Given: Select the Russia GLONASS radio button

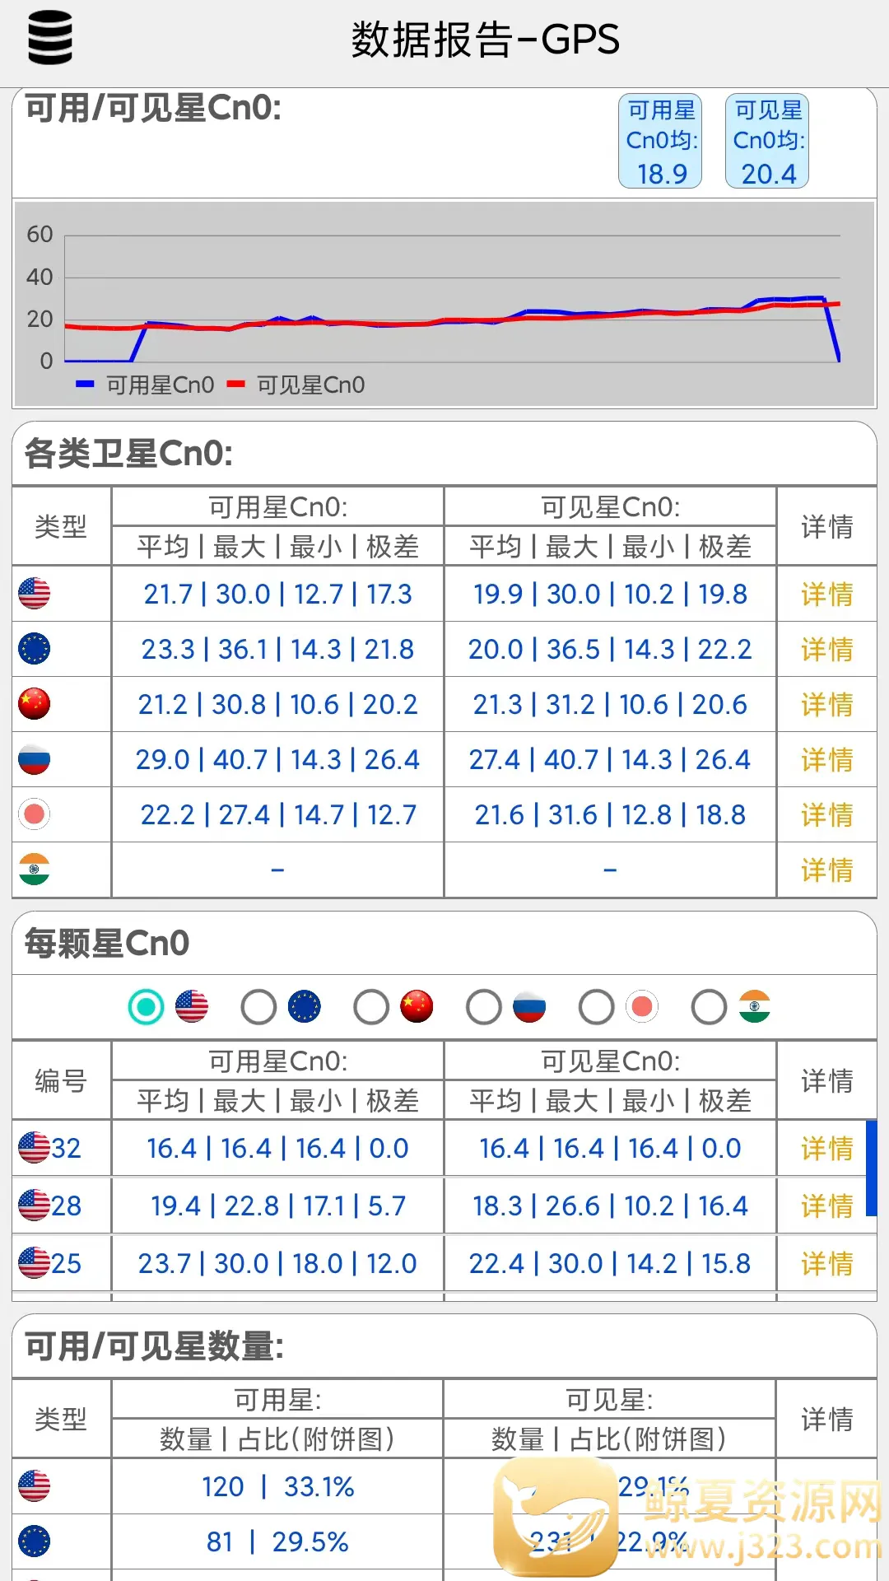Looking at the screenshot, I should tap(484, 1007).
